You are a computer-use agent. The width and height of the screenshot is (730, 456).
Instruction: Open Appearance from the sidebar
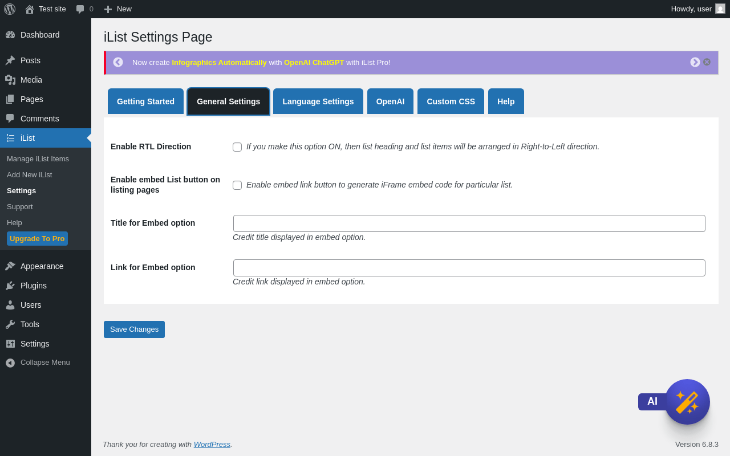coord(42,266)
